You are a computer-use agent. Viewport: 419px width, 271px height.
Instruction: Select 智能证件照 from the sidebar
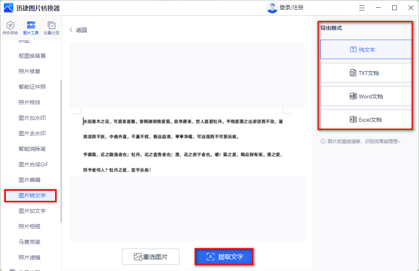point(32,87)
